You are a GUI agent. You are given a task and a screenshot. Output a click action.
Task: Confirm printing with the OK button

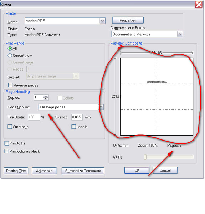[137, 170]
